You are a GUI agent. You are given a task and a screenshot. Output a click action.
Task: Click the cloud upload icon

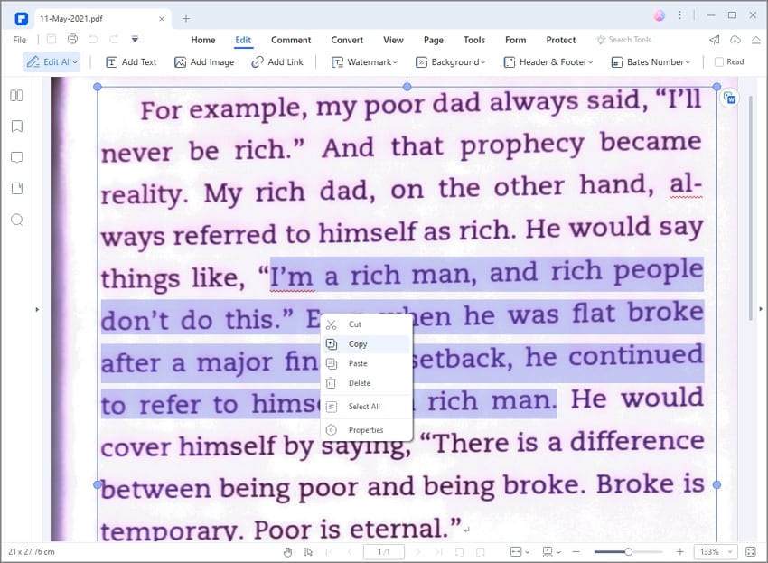click(x=735, y=40)
